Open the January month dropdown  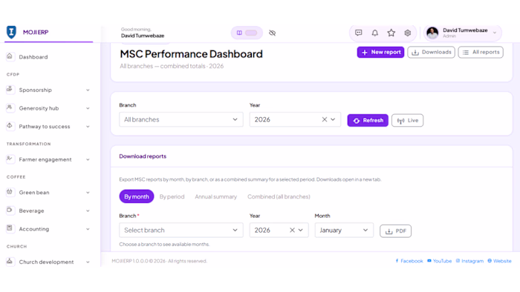tap(344, 230)
